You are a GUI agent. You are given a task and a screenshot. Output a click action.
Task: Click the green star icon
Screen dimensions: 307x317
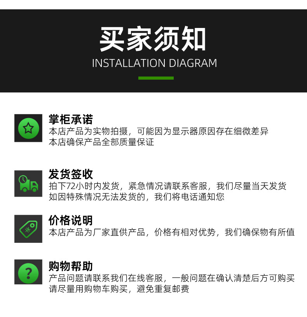[x=28, y=128]
